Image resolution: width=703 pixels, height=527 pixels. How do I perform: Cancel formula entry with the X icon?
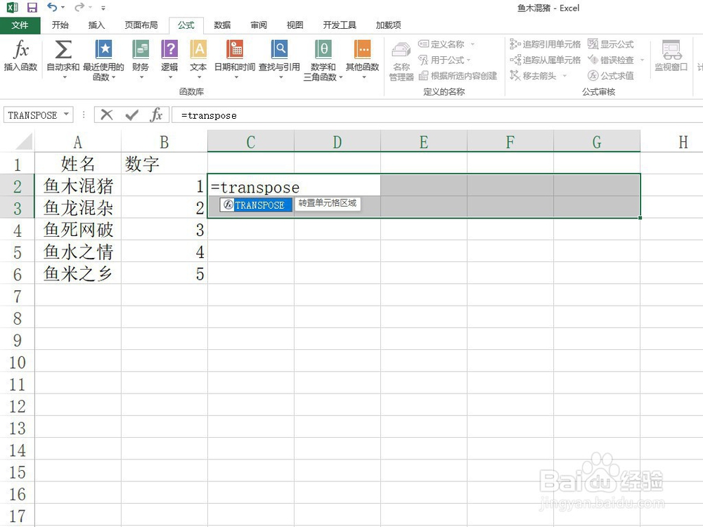107,115
